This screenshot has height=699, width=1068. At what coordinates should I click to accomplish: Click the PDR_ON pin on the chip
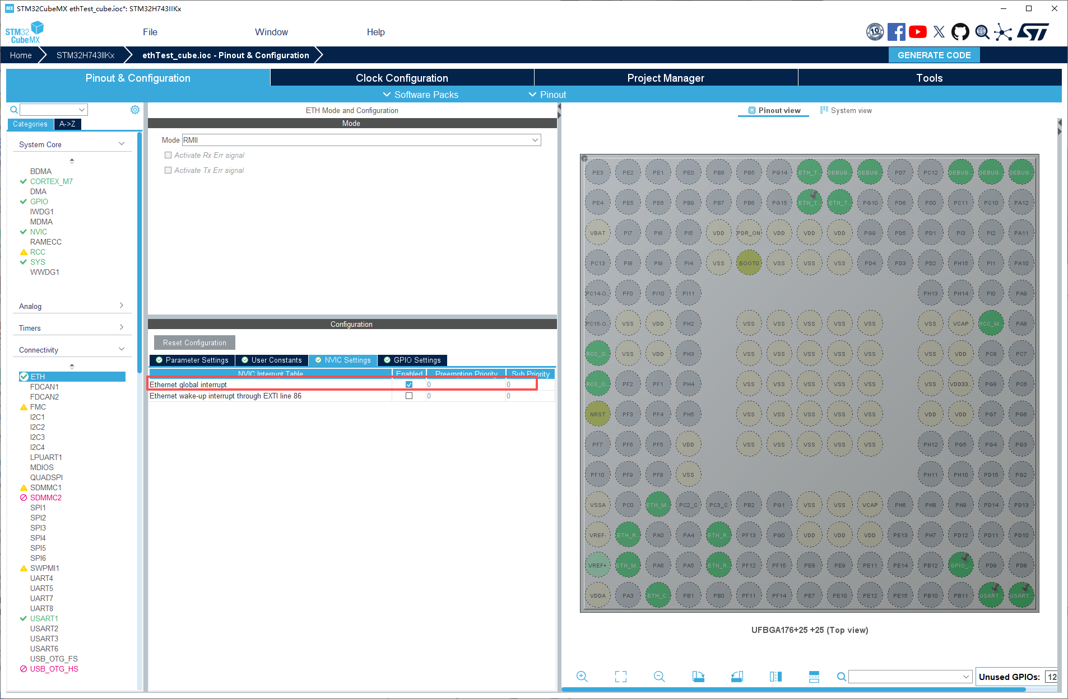coord(749,233)
